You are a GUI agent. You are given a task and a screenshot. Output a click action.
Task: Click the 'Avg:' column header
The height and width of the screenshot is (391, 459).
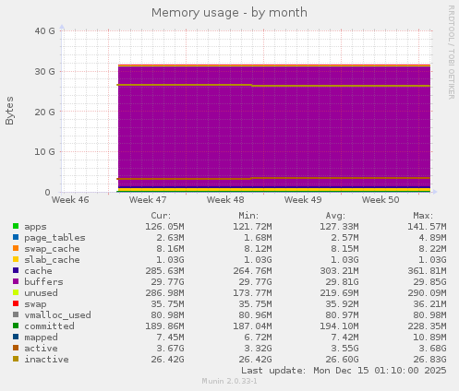pos(335,216)
